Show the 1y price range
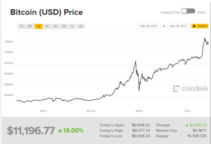Screen dimensions: 211x144 tap(72, 26)
